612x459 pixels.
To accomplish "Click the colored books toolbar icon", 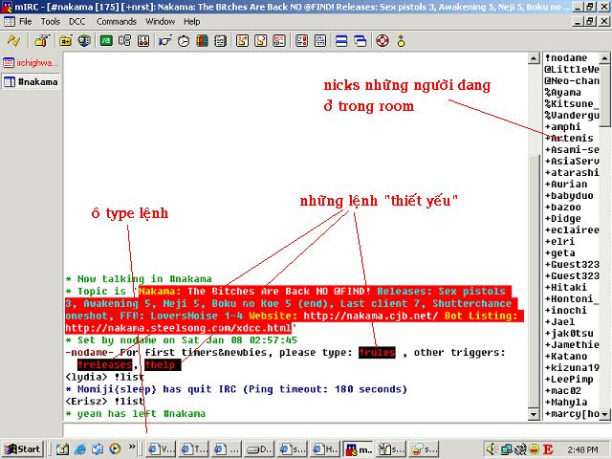I will (x=202, y=40).
